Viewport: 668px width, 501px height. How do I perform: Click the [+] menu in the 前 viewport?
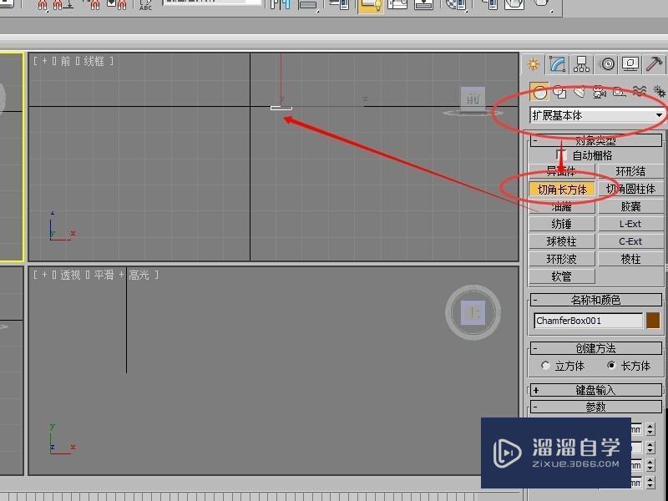[44, 61]
